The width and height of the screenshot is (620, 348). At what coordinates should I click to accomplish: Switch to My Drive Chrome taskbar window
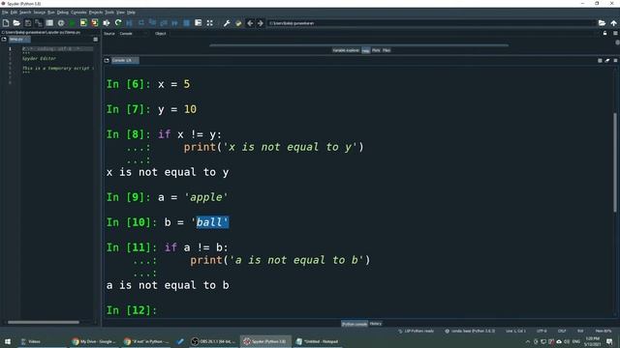tap(94, 341)
